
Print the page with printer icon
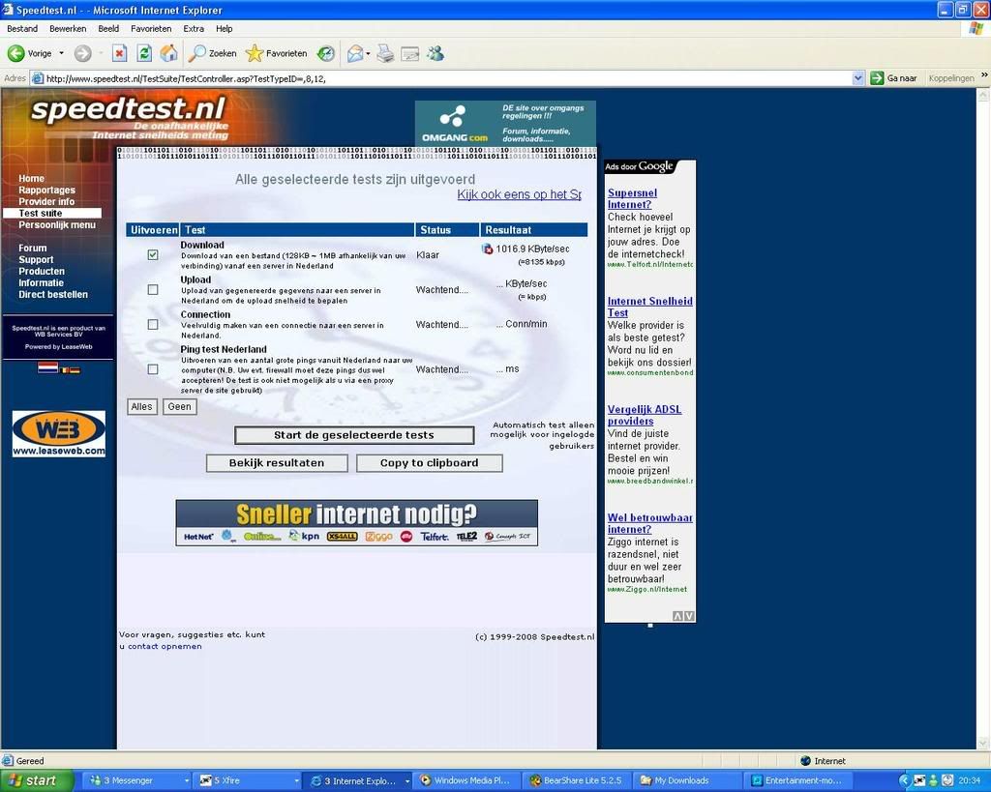[x=385, y=54]
